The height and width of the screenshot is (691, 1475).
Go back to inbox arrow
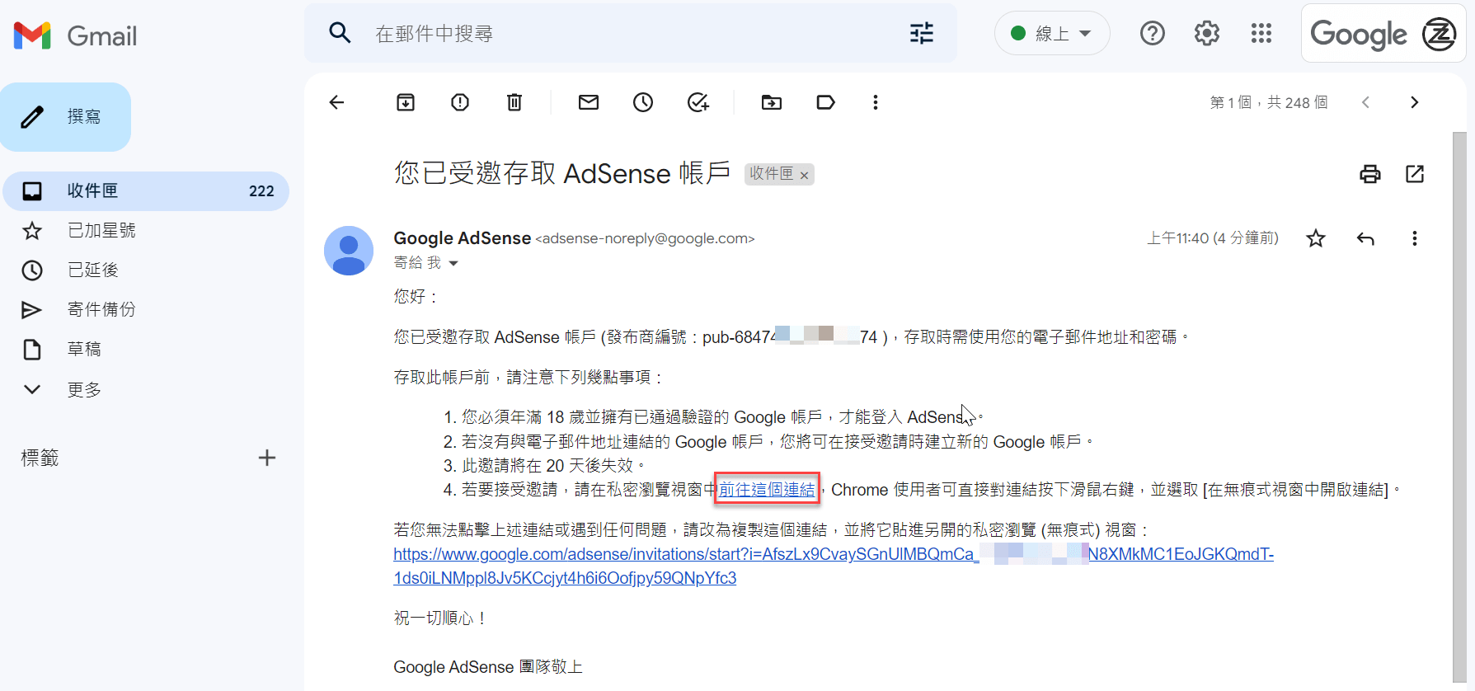pyautogui.click(x=336, y=102)
